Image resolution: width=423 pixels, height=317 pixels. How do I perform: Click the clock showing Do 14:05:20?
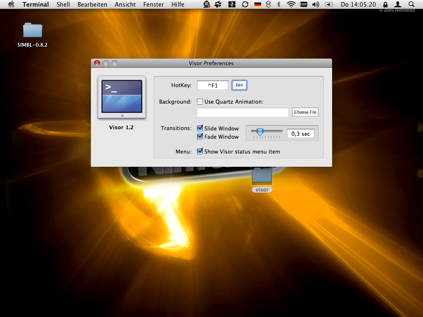(x=358, y=4)
